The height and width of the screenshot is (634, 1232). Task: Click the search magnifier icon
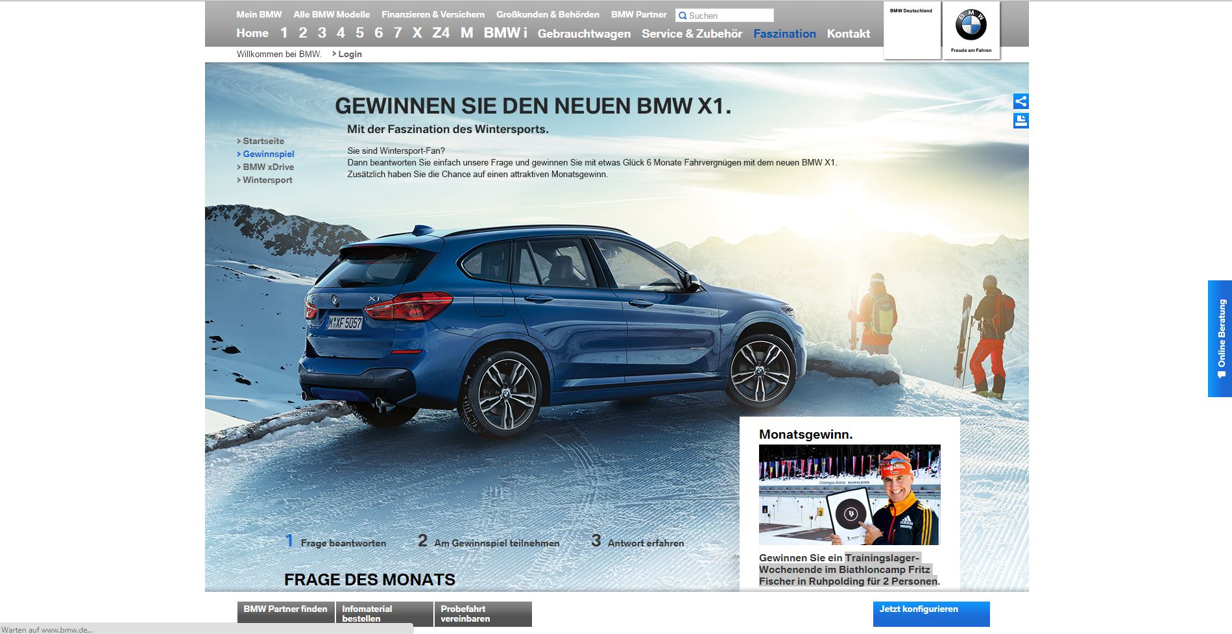(x=682, y=16)
